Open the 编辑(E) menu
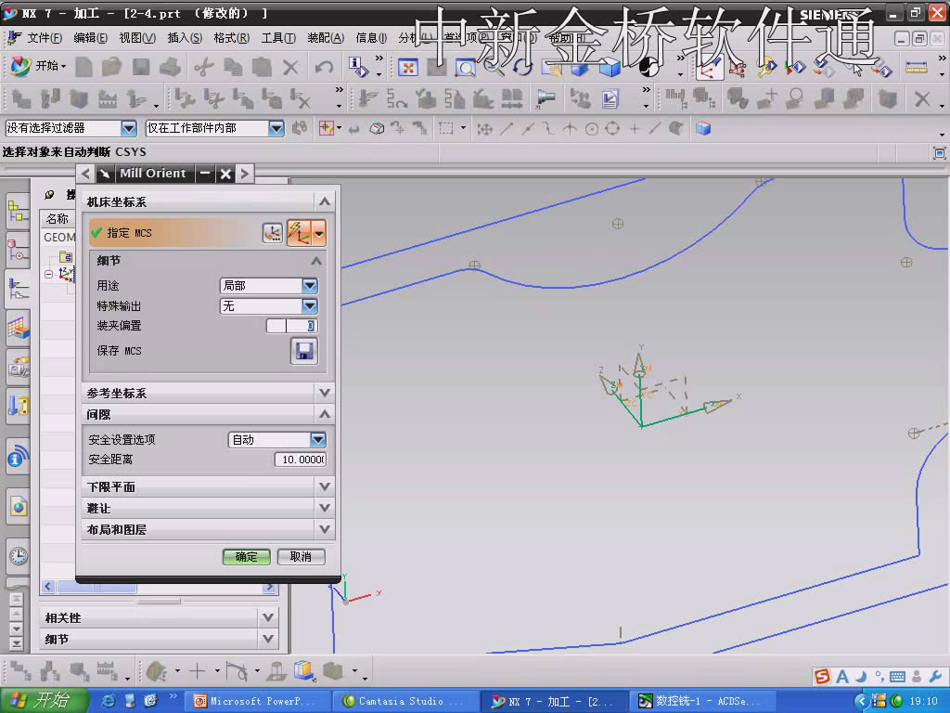 (90, 38)
